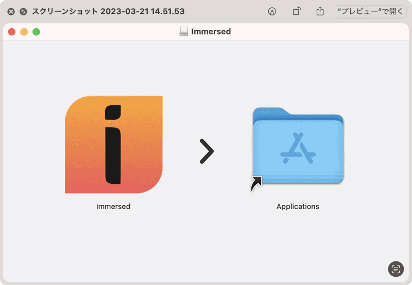Click the Applications label under the folder
Screen dimensions: 412x285
click(298, 206)
